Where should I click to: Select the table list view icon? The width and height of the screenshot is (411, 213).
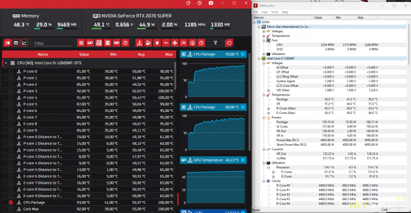pyautogui.click(x=16, y=43)
